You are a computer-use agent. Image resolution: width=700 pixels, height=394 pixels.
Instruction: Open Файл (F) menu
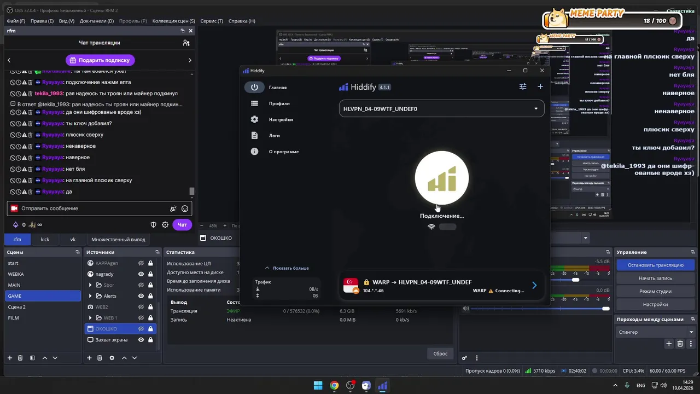(16, 21)
